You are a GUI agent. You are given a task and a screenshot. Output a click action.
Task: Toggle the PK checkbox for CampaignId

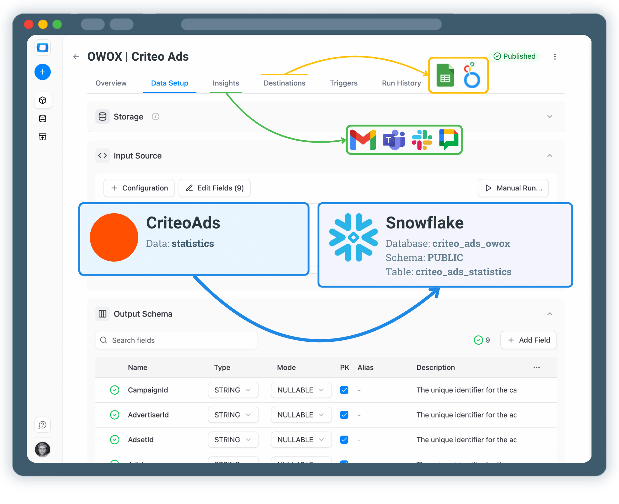point(344,390)
